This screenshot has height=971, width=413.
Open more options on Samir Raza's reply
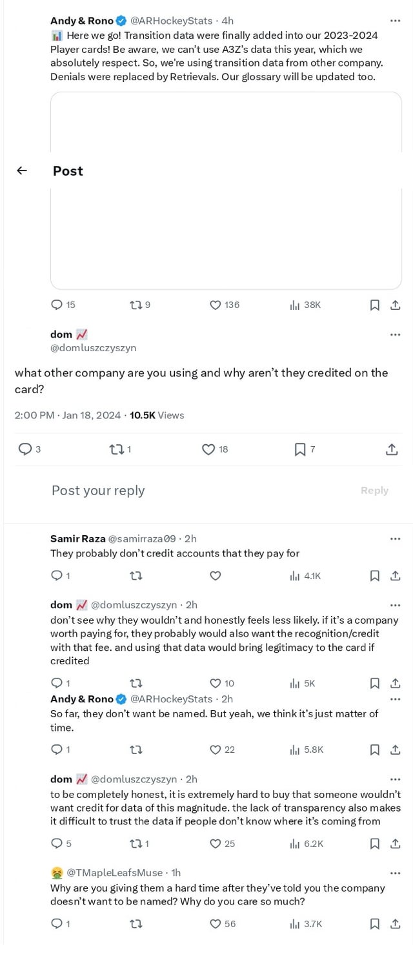tap(395, 538)
